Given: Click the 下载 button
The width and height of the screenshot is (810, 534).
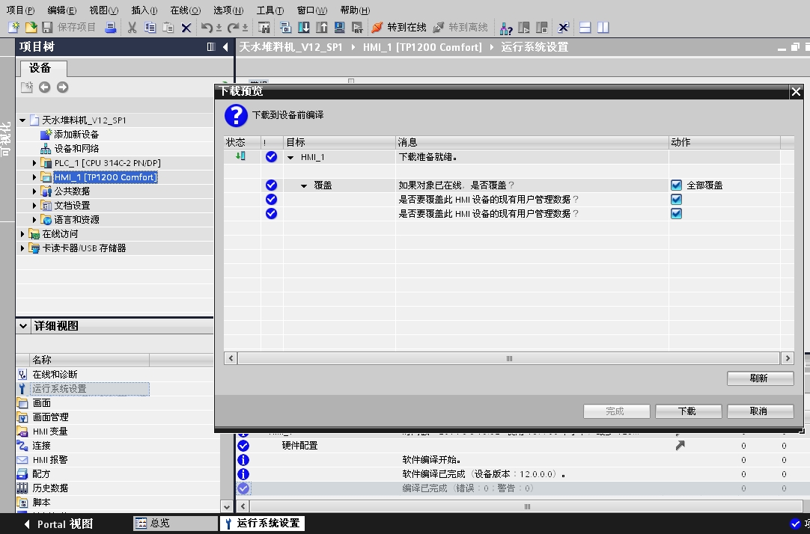Looking at the screenshot, I should tap(688, 411).
